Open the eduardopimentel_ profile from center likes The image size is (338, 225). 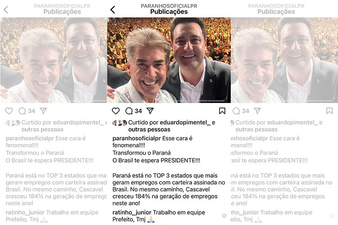[x=185, y=122]
